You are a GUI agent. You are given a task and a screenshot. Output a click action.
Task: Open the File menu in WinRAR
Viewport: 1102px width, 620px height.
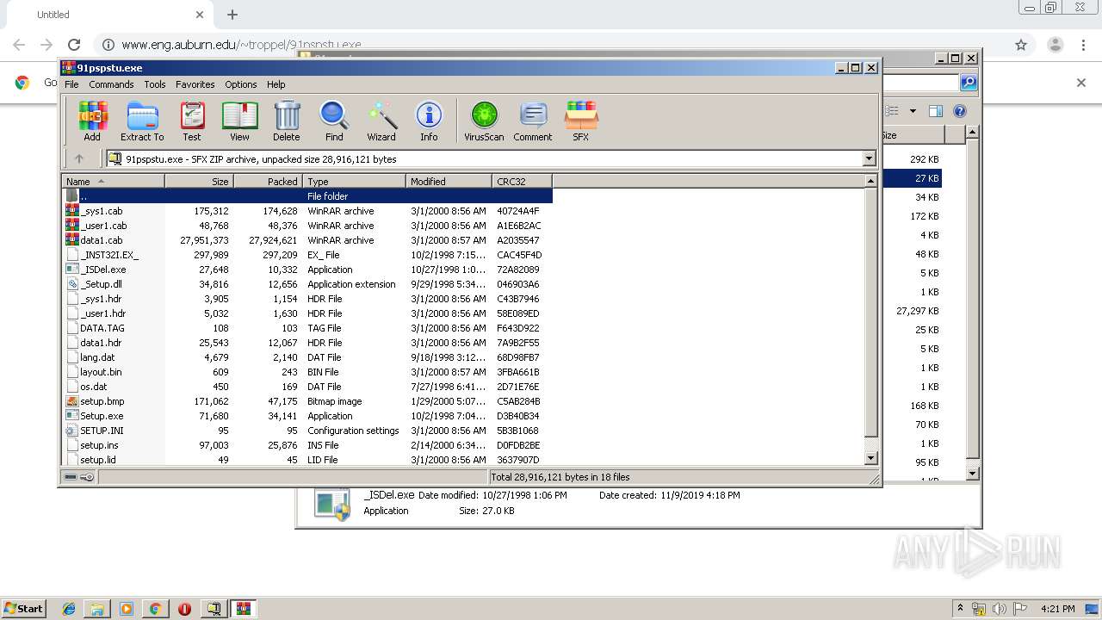71,84
